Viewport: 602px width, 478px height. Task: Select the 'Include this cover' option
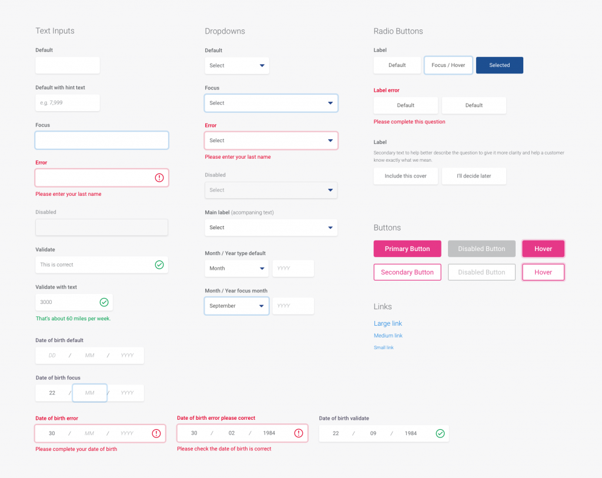tap(406, 176)
